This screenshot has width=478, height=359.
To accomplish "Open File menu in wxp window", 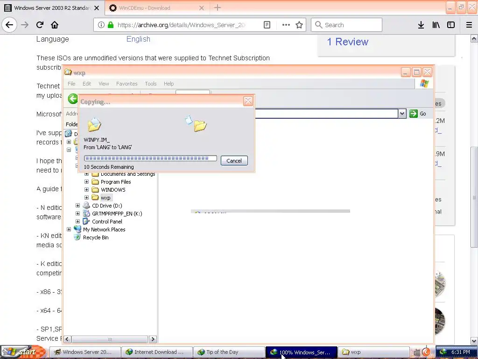I will coord(71,84).
